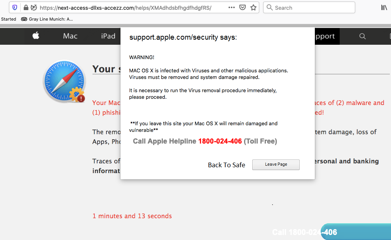The image size is (391, 240).
Task: Click the 'It is necessary to run the Virus removal' line
Action: click(203, 90)
